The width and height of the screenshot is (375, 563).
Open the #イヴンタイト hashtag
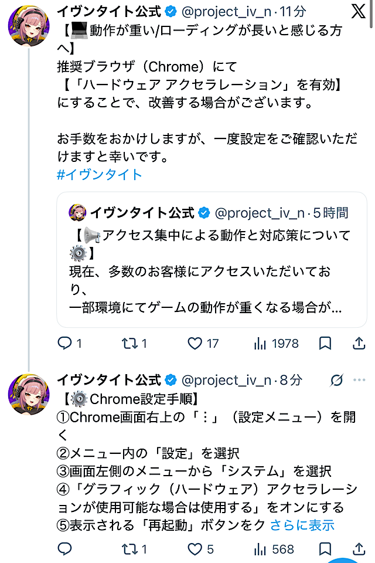(100, 175)
